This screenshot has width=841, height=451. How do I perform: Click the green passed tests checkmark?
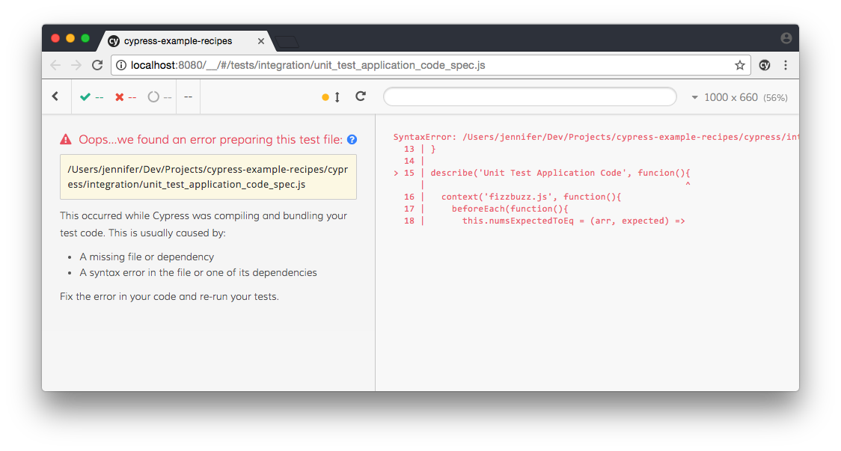pos(85,96)
